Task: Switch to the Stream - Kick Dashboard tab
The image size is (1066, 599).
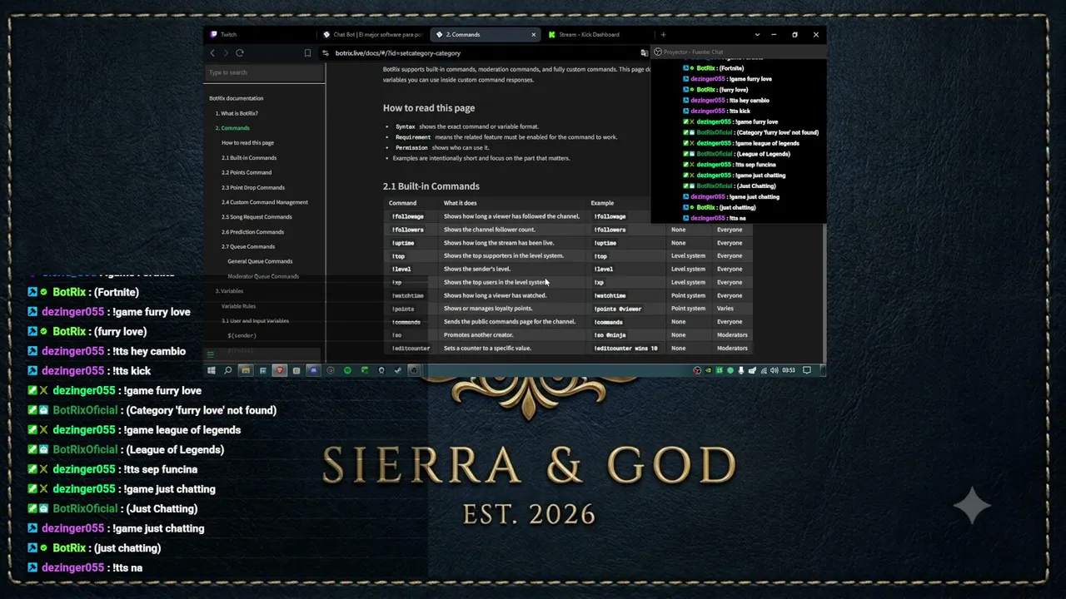Action: [x=598, y=35]
